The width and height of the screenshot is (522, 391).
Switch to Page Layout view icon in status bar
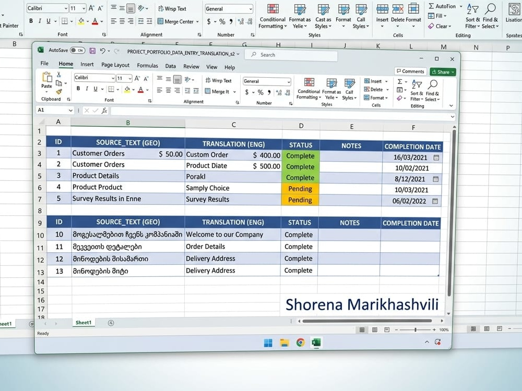(374, 330)
